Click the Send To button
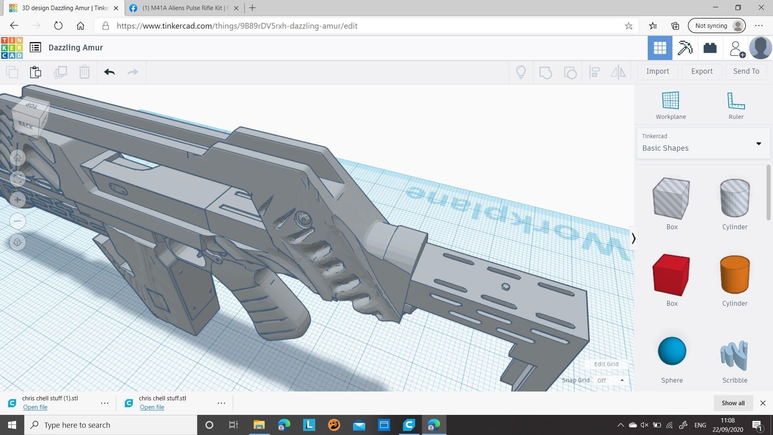773x435 pixels. 746,71
